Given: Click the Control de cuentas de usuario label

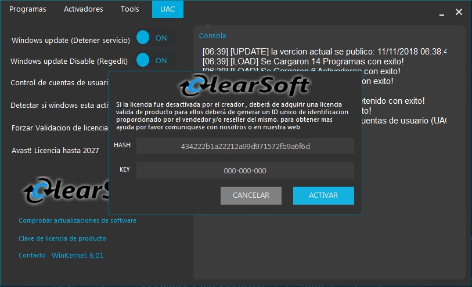Looking at the screenshot, I should click(59, 83).
